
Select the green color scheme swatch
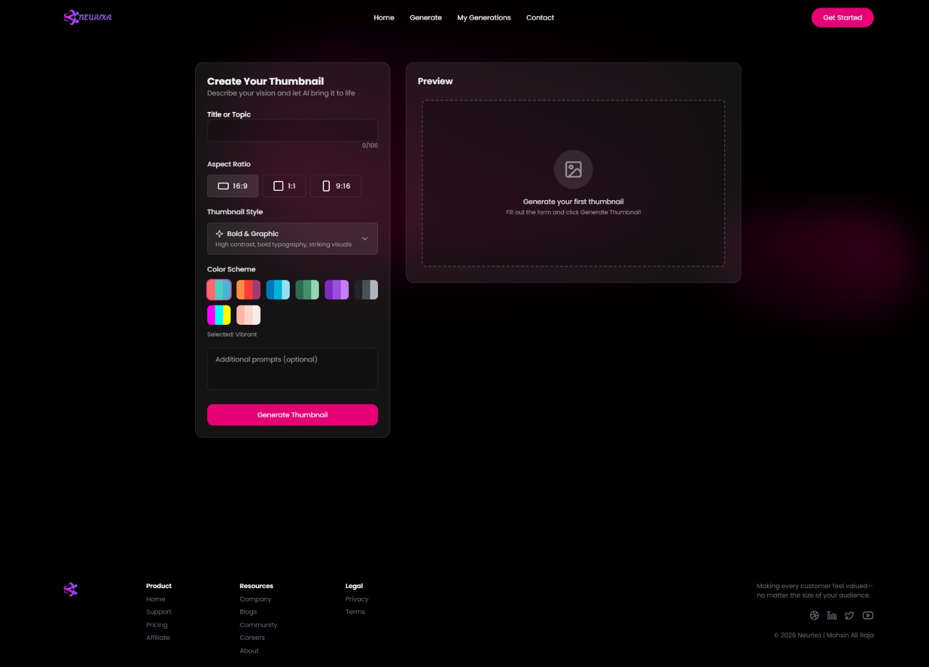(x=307, y=289)
